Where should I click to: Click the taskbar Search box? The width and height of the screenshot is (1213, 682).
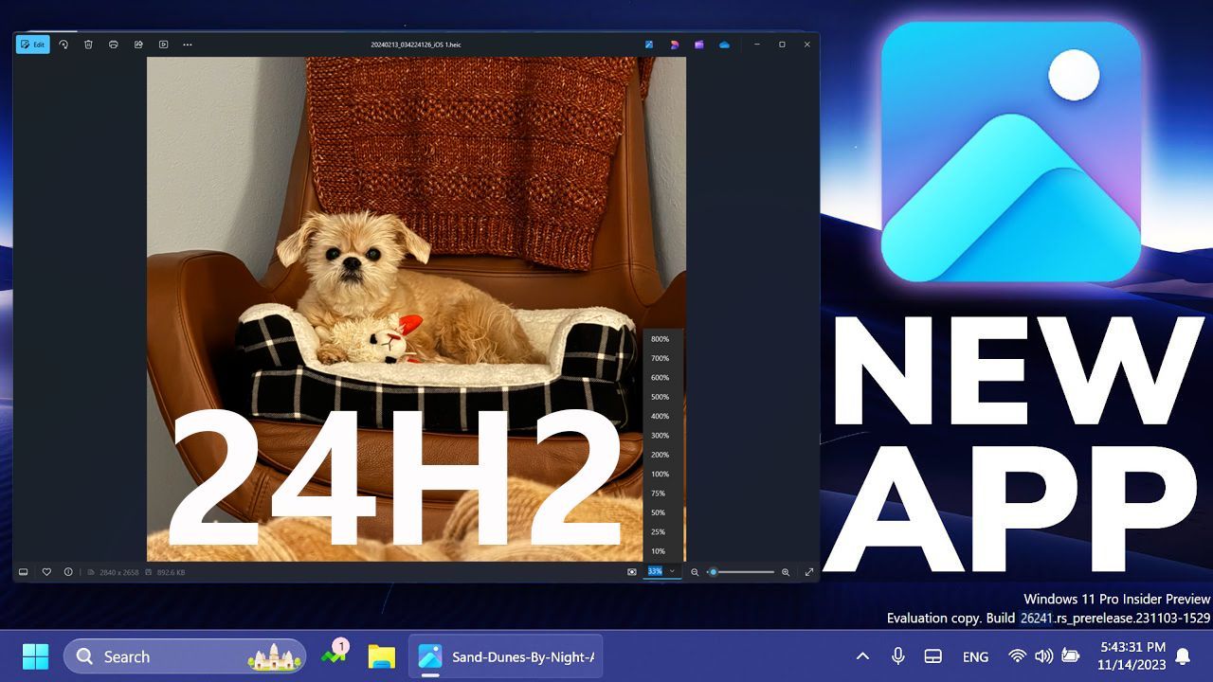coord(185,656)
